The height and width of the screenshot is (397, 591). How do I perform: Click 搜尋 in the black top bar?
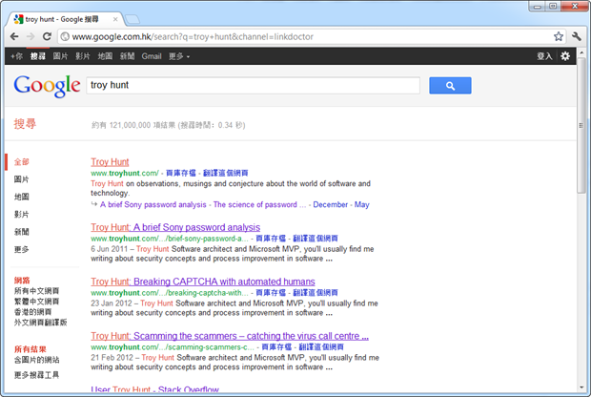(x=38, y=56)
